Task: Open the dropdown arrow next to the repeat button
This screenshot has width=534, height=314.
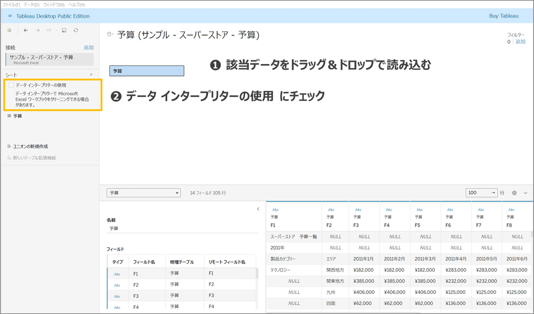Action: pyautogui.click(x=56, y=30)
